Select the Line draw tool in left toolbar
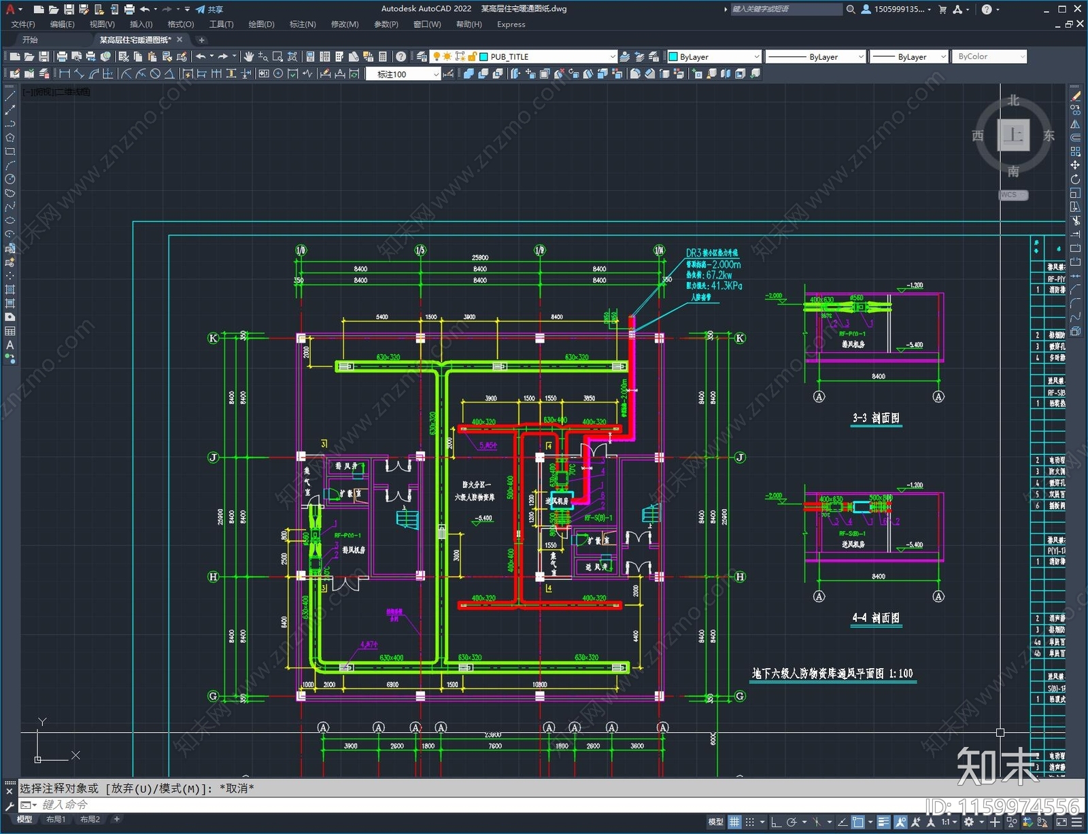1088x834 pixels. 10,96
